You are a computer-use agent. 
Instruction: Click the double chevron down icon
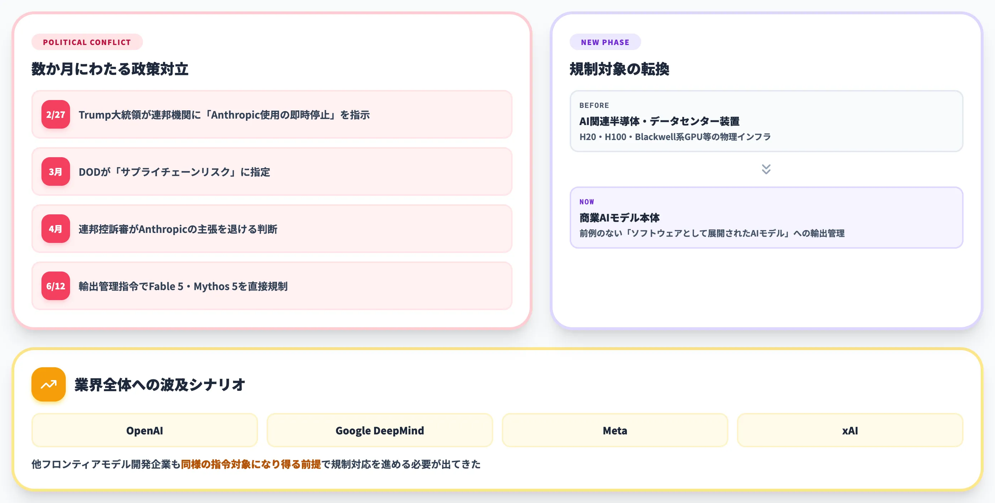tap(766, 169)
